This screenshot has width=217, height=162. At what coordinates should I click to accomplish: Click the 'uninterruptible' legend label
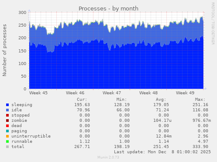(x=31, y=136)
